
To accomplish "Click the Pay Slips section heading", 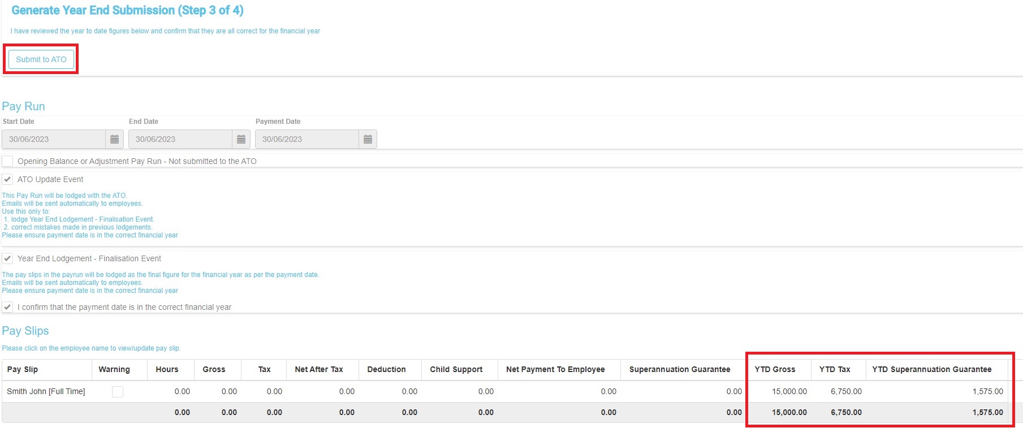I will (25, 331).
